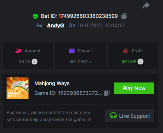Viewport: 163px width, 133px height.
Task: Select the Bet ID number text
Action: 88,16
